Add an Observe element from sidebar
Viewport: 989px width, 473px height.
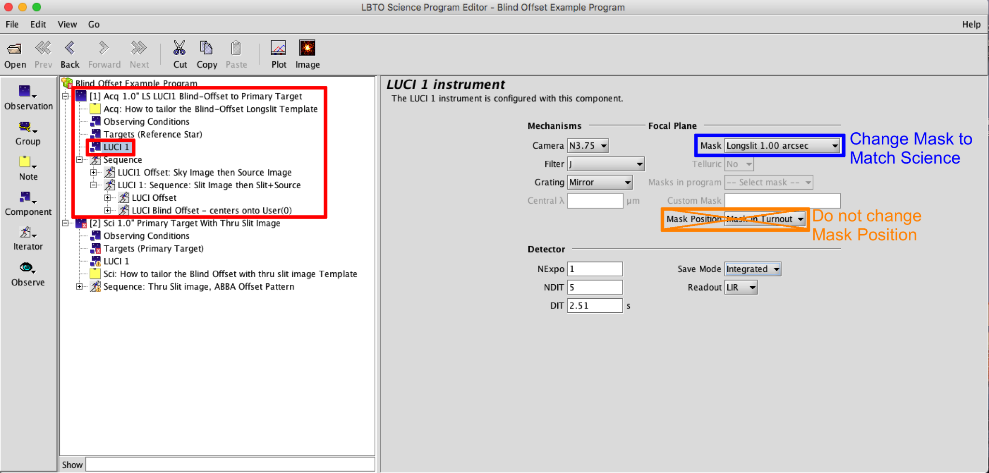pos(28,274)
